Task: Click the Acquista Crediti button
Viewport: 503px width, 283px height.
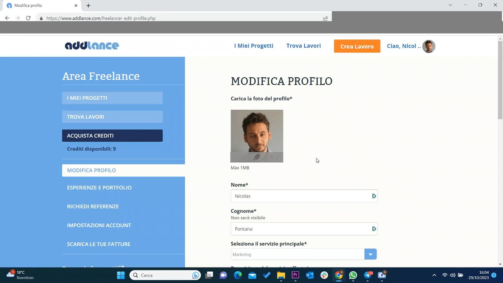Action: [112, 136]
